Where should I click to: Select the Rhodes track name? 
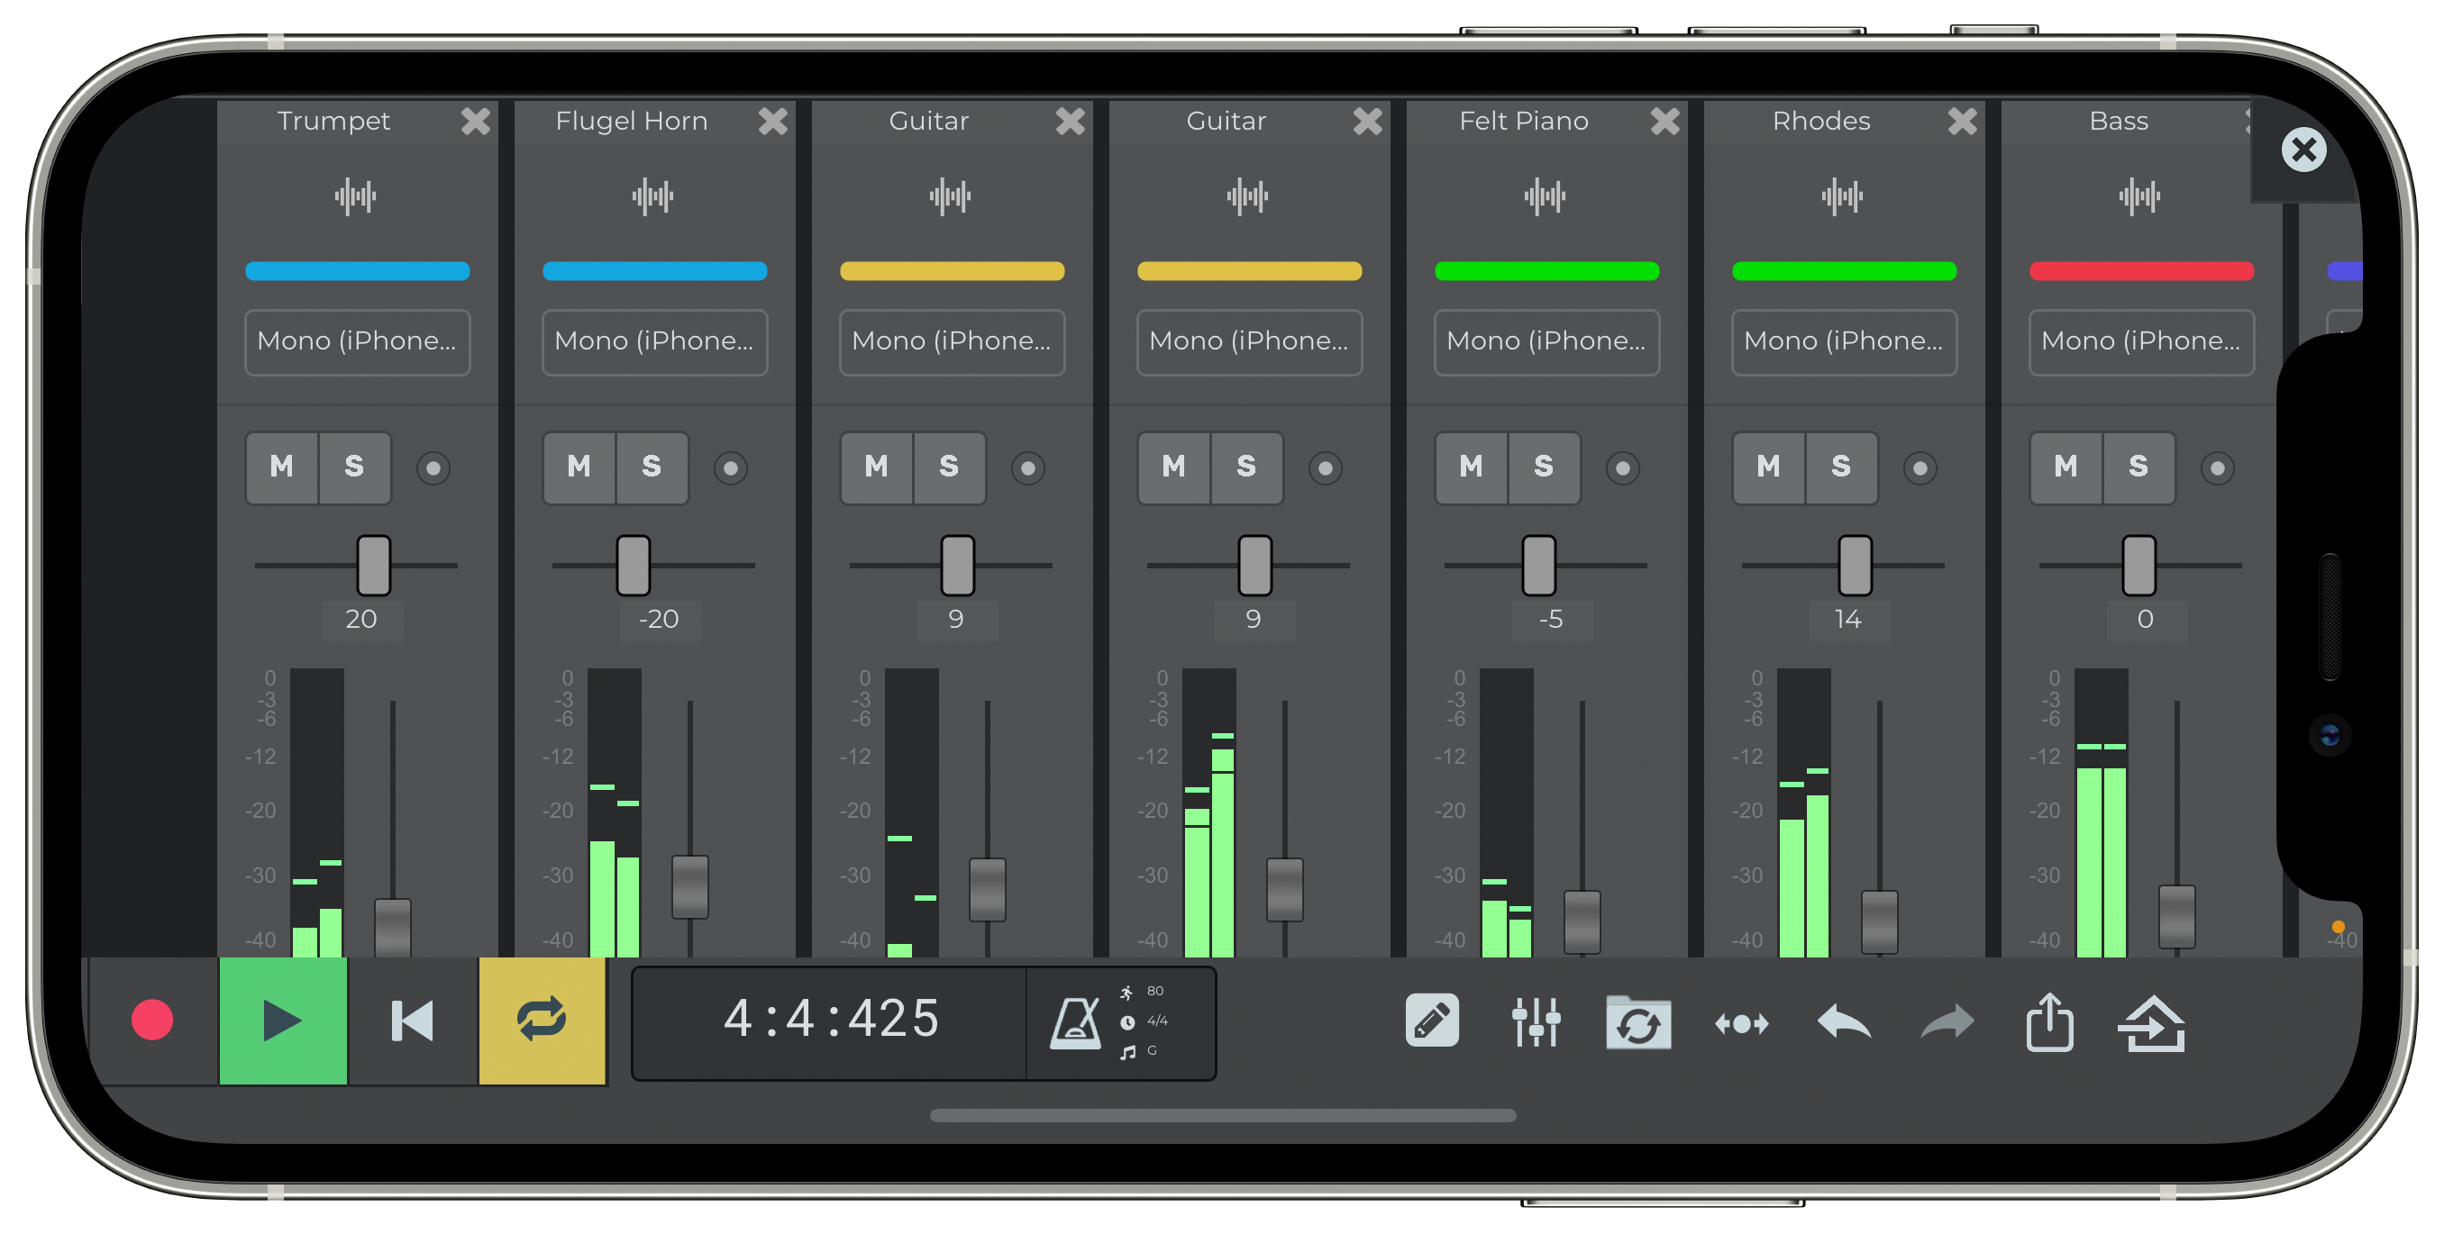click(x=1820, y=122)
